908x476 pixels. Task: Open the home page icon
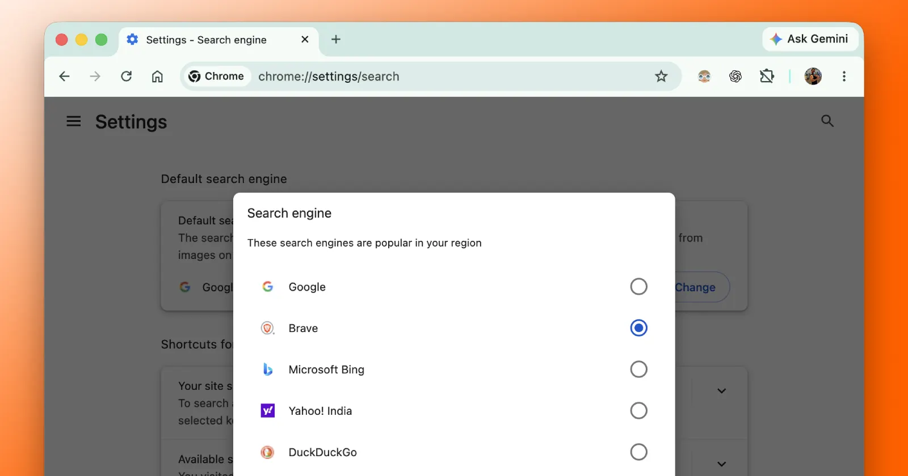(x=157, y=76)
